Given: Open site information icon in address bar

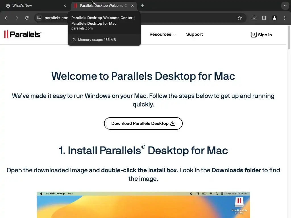Looking at the screenshot, I should (39, 18).
